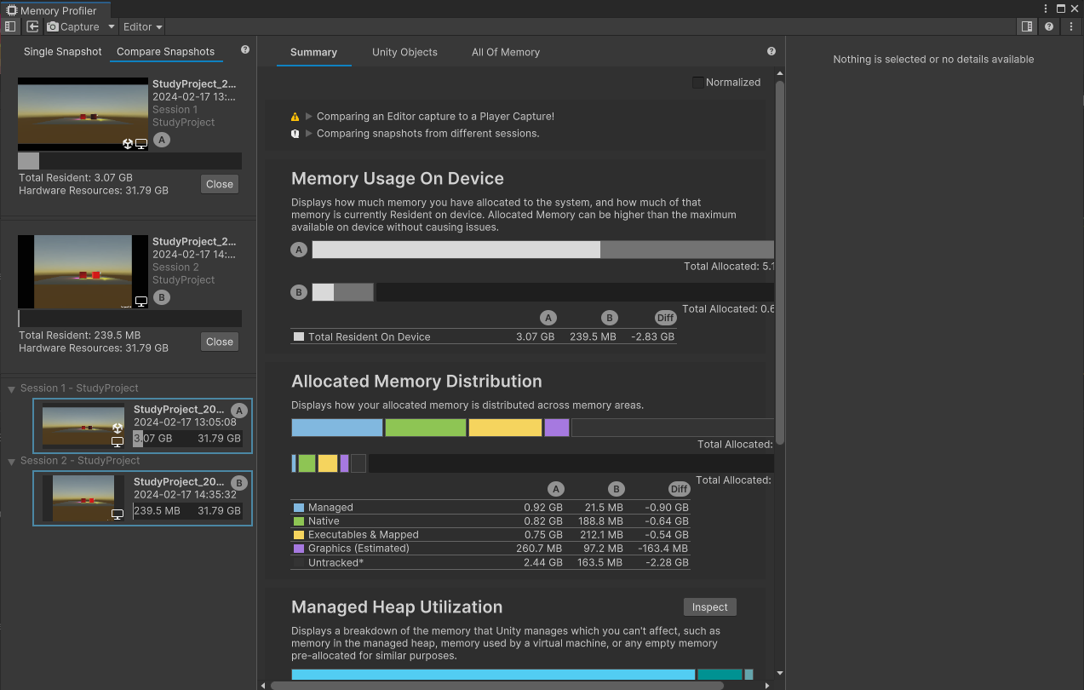Open the Summary tab
This screenshot has width=1084, height=690.
click(313, 52)
